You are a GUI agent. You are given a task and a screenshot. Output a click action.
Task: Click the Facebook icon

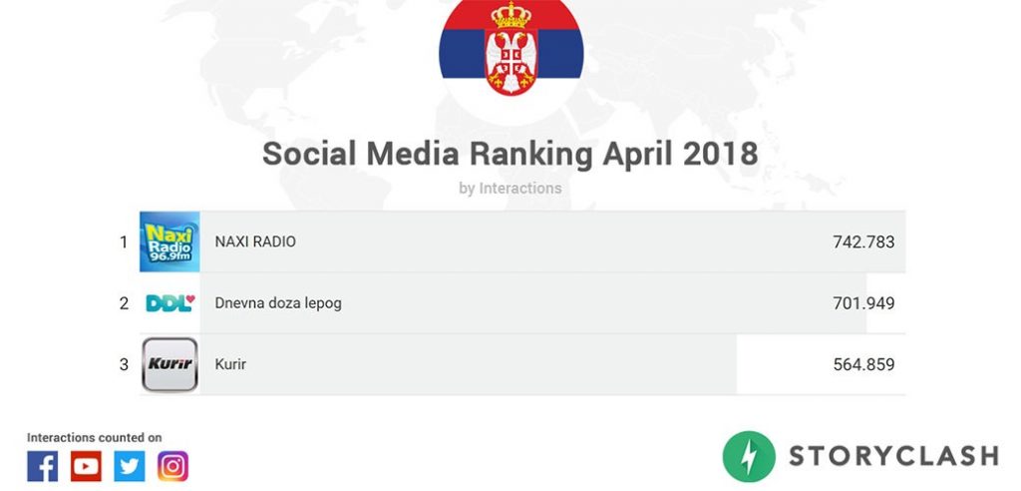[42, 466]
